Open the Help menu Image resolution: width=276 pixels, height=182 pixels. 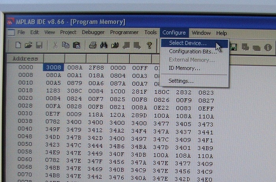[222, 33]
